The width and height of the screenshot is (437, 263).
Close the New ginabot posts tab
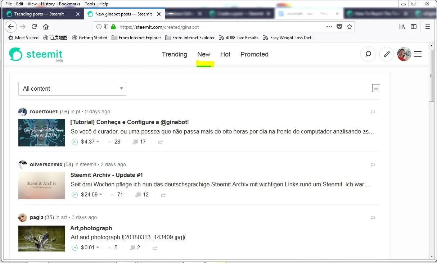(x=159, y=14)
